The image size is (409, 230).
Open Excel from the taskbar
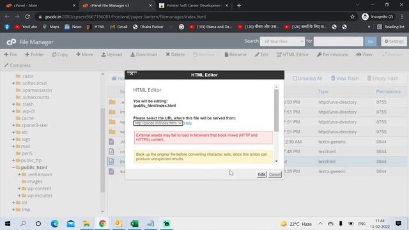click(134, 224)
